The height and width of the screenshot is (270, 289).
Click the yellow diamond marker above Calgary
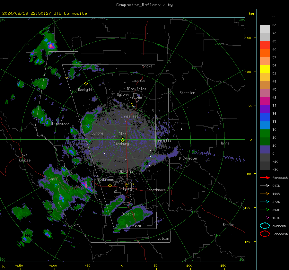[x=127, y=185]
